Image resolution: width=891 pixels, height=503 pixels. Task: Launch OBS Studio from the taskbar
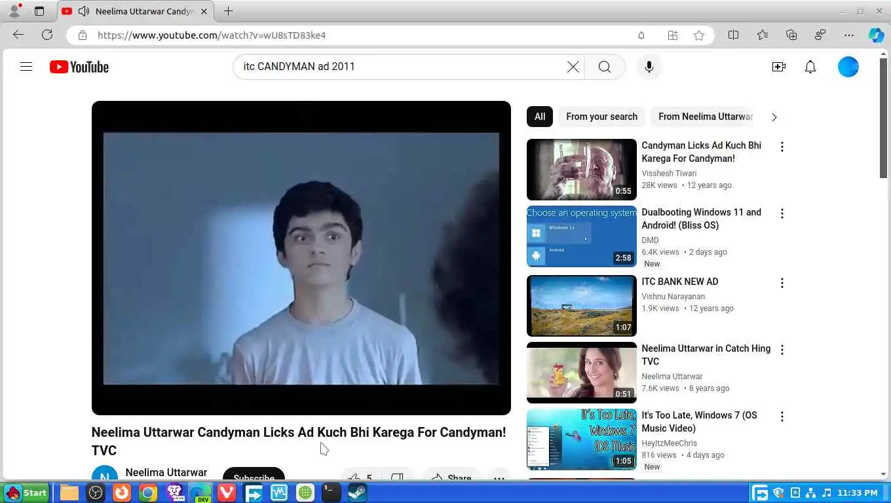(96, 493)
